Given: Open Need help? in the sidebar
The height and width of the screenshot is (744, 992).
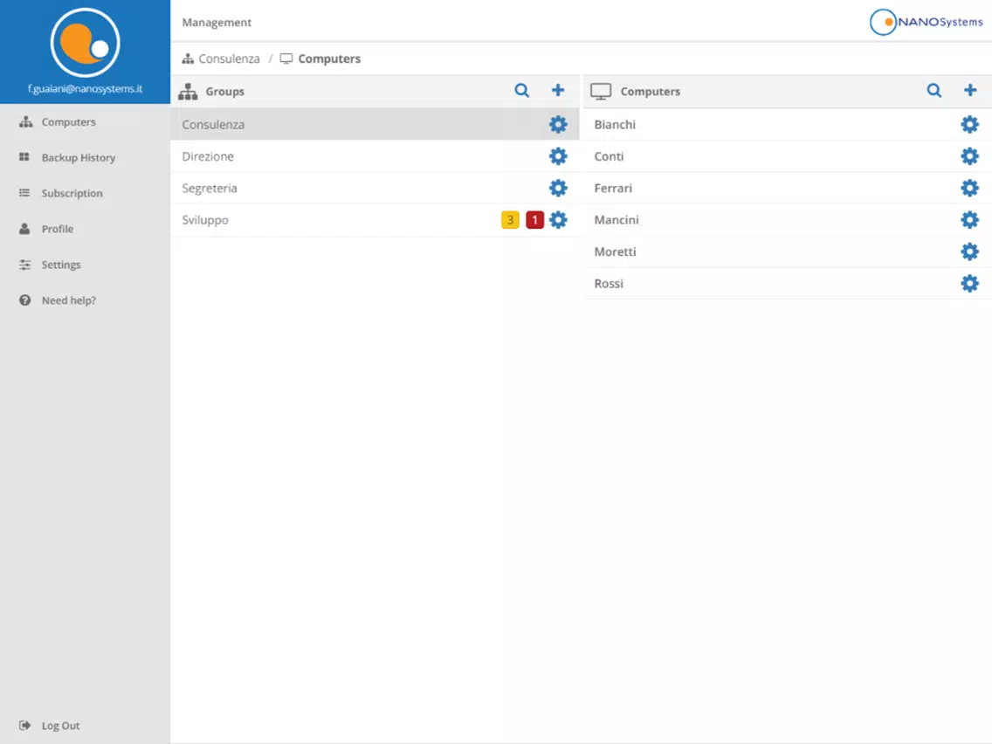Looking at the screenshot, I should pyautogui.click(x=58, y=300).
